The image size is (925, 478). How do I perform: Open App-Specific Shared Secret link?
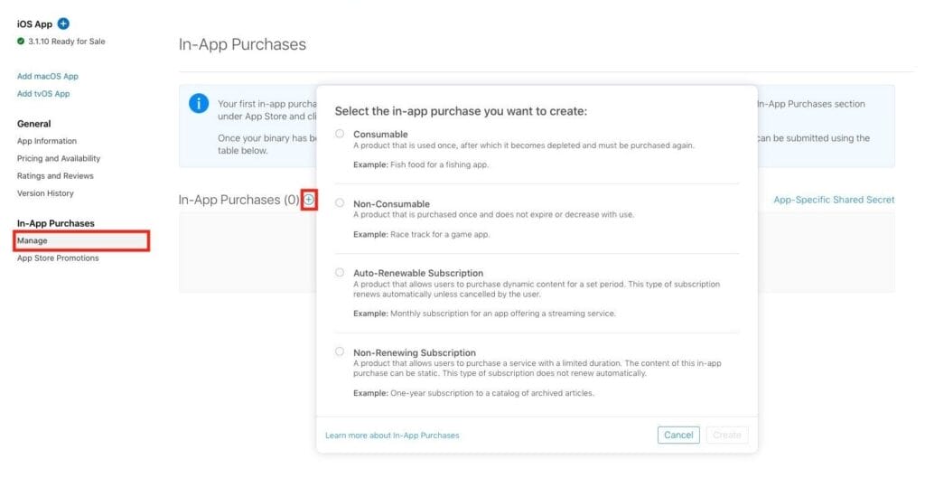tap(834, 200)
